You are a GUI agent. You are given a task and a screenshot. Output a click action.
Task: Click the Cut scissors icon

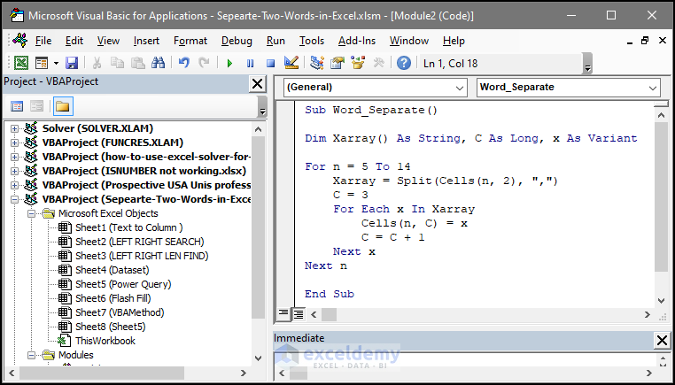(x=97, y=64)
